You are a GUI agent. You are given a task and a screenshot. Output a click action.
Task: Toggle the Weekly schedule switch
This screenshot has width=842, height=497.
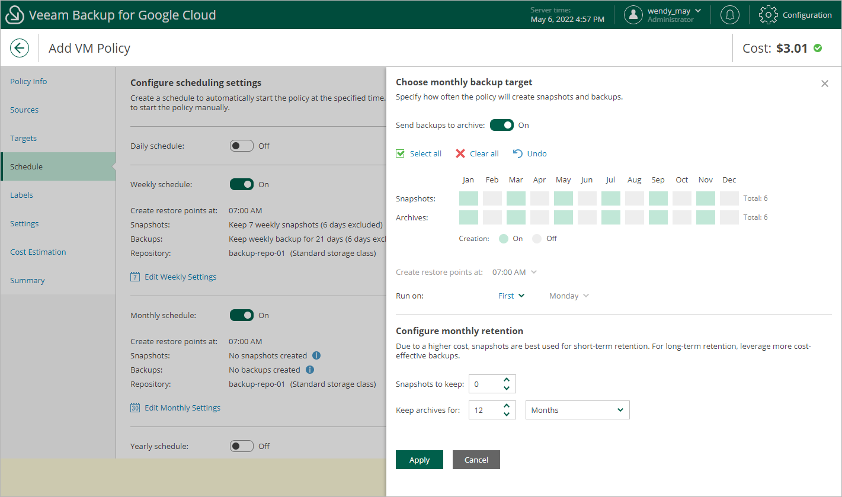click(x=242, y=184)
